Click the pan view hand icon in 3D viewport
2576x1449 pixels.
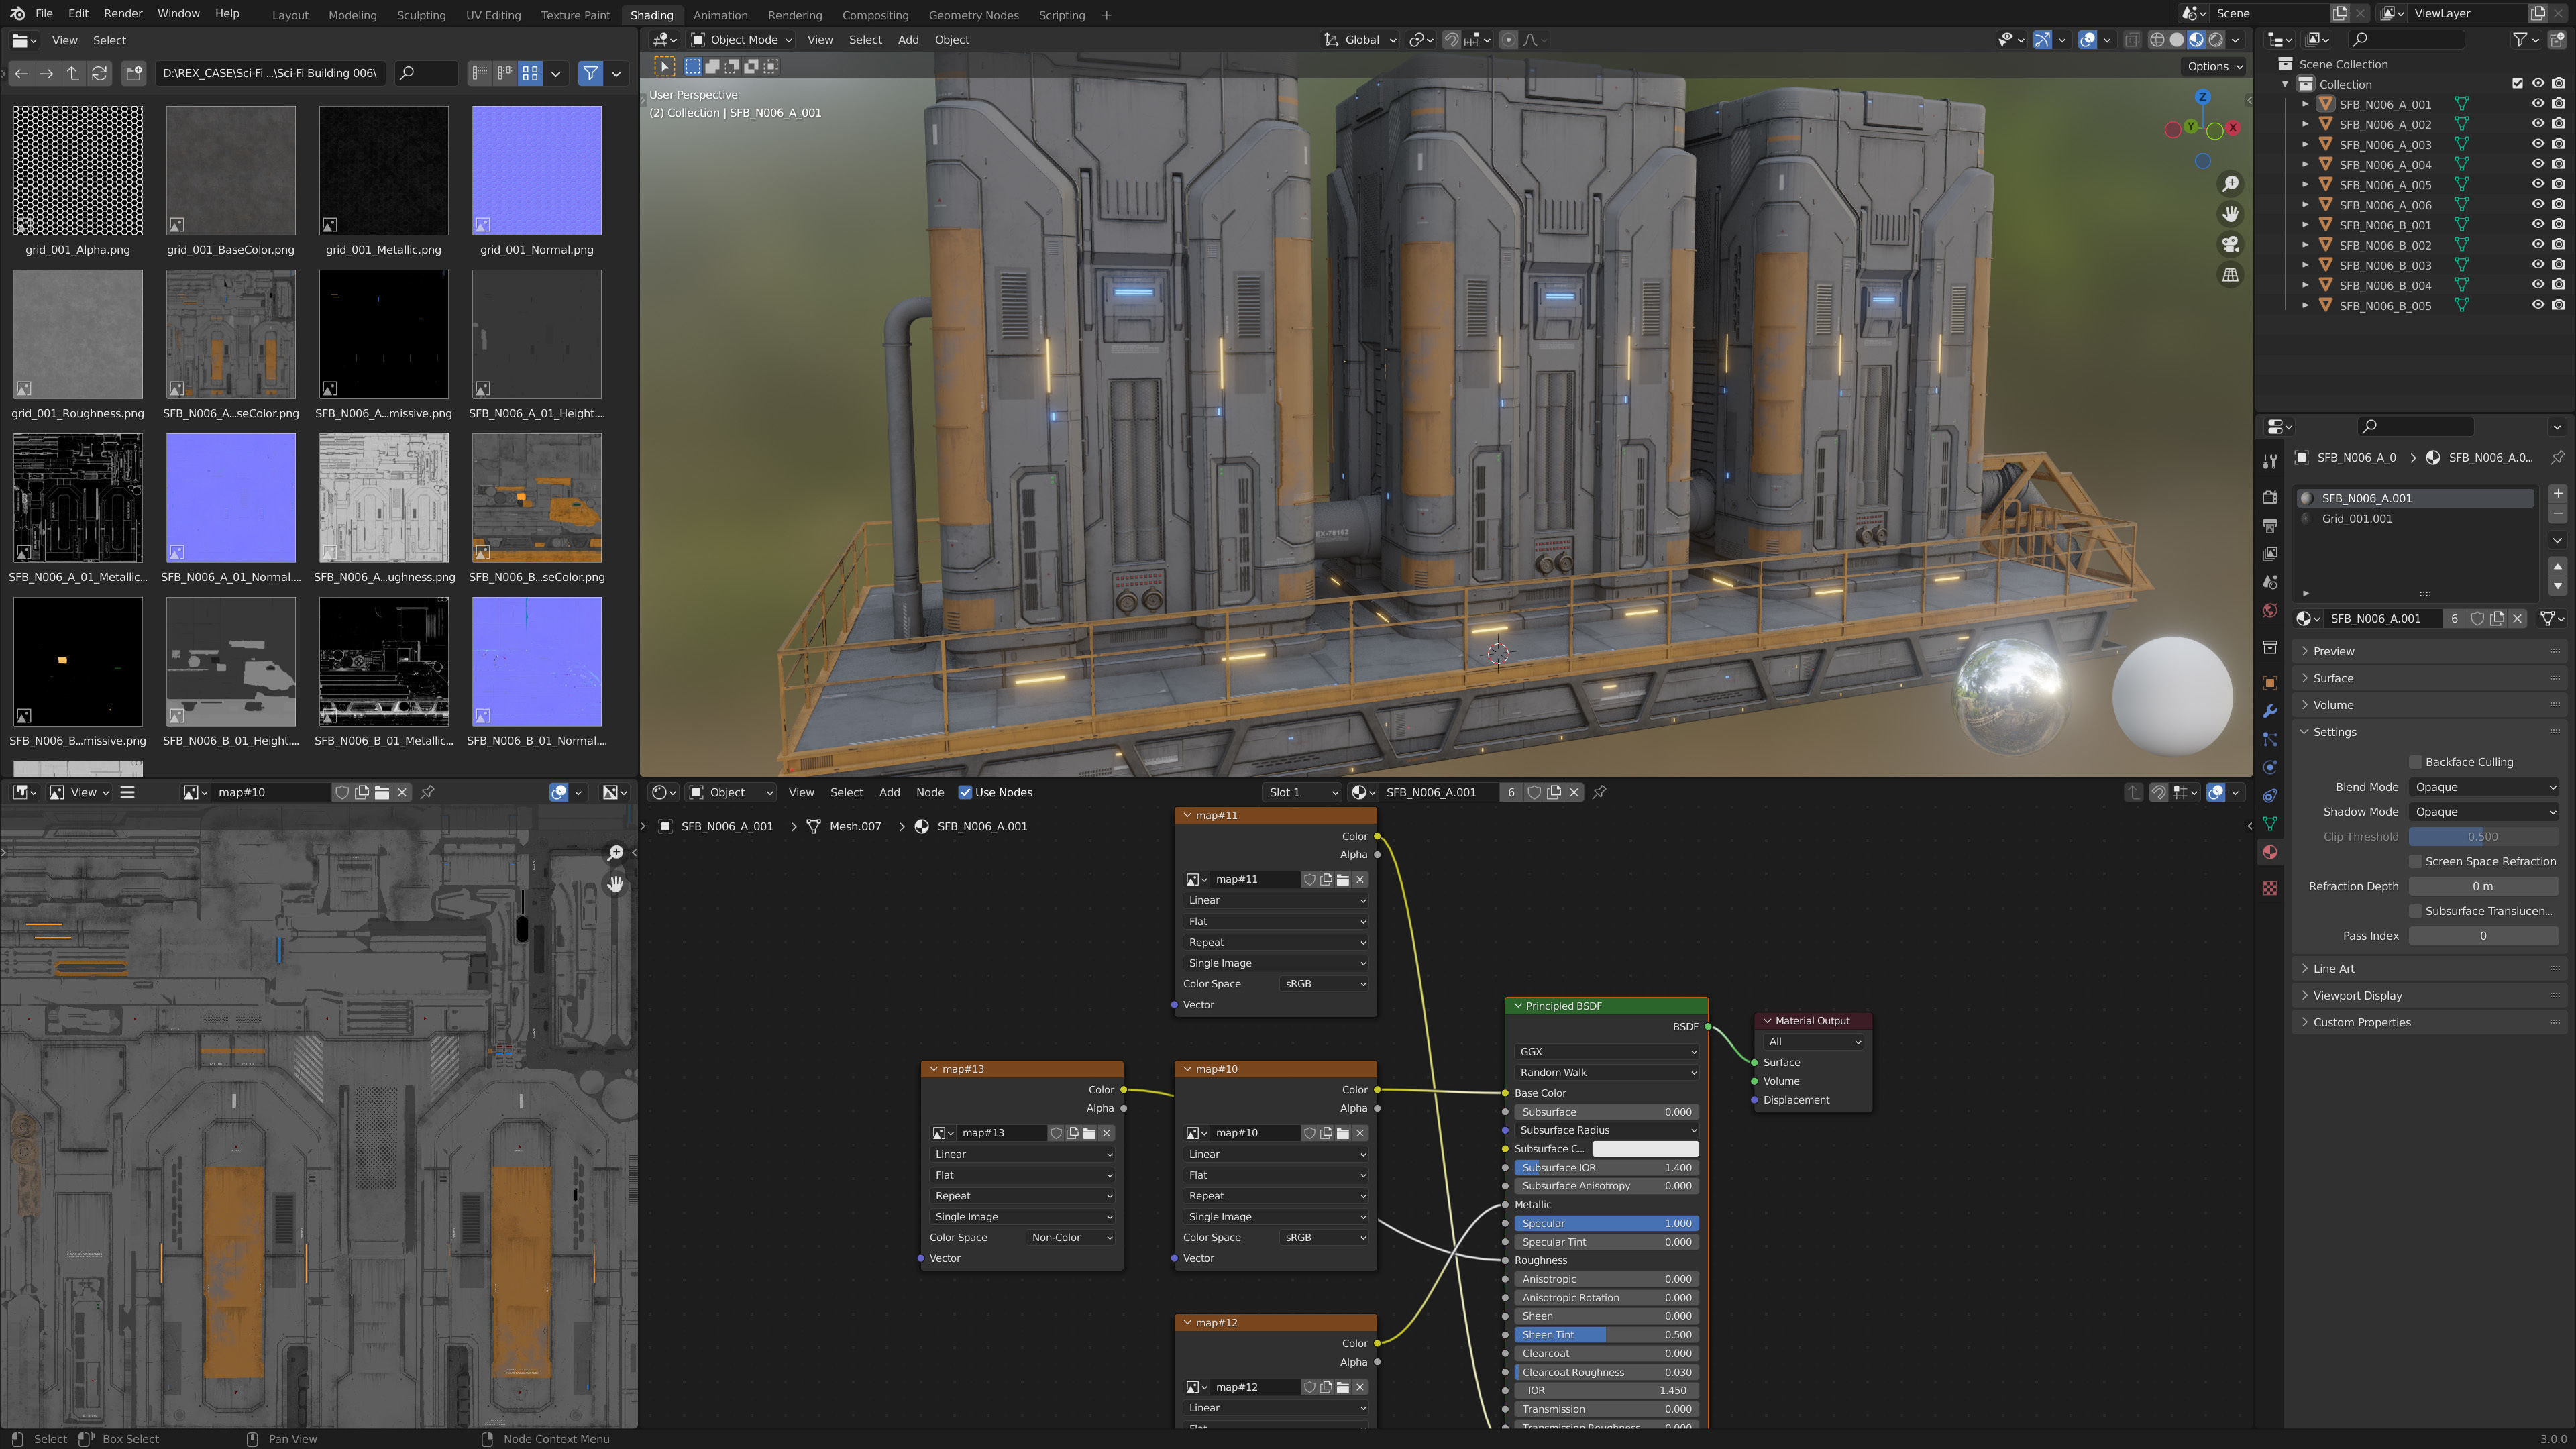pyautogui.click(x=2230, y=214)
